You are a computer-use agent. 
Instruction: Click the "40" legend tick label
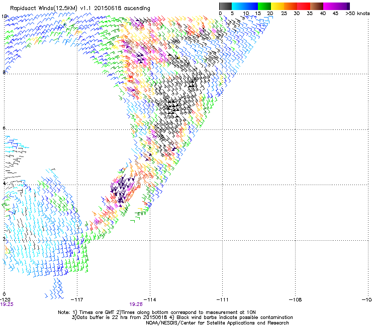point(323,13)
